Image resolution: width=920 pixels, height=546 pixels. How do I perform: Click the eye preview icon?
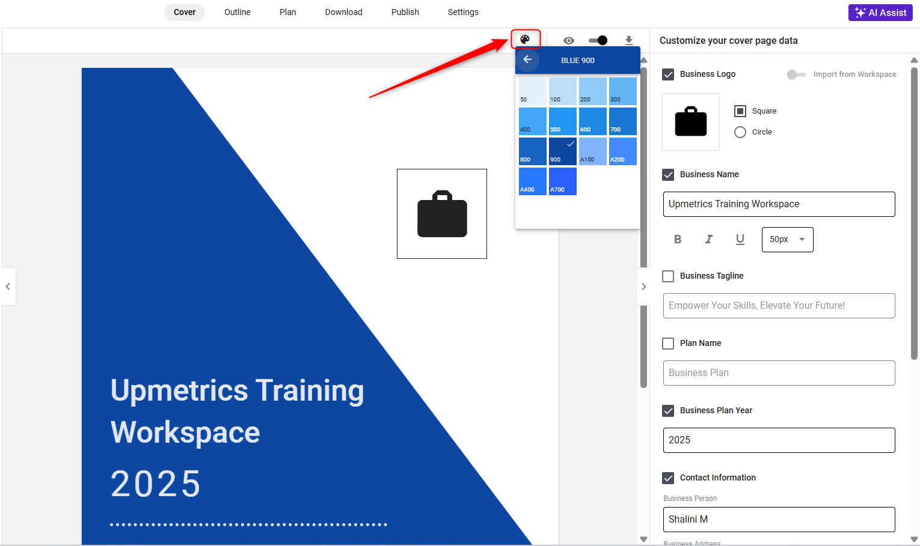(x=569, y=40)
